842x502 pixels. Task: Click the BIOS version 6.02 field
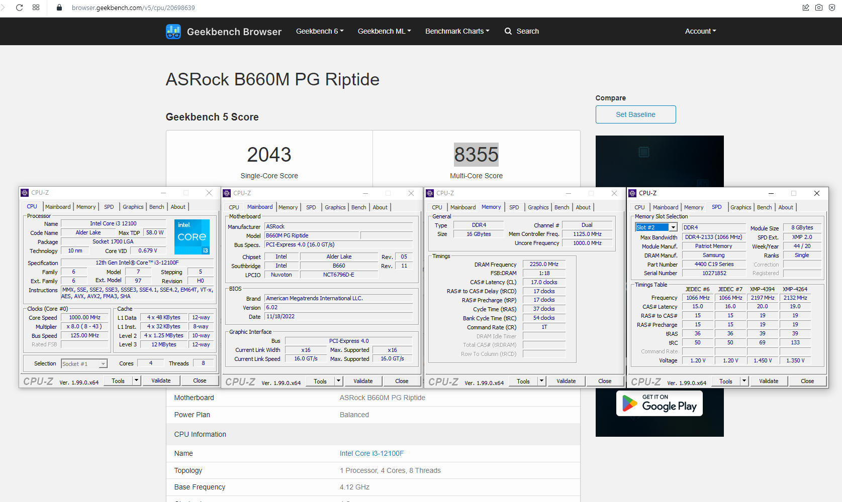tap(339, 307)
